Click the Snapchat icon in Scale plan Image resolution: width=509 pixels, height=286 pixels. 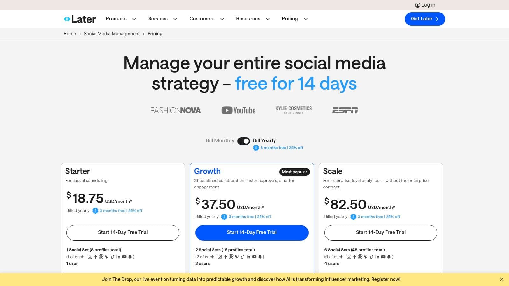tap(389, 257)
